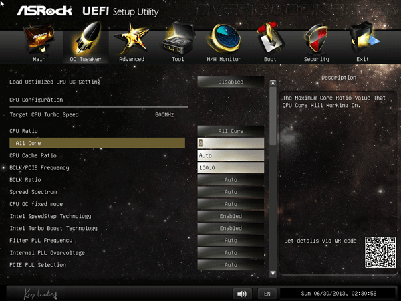Click the Description panel heading
Screen dimensions: 401x301
(x=339, y=78)
